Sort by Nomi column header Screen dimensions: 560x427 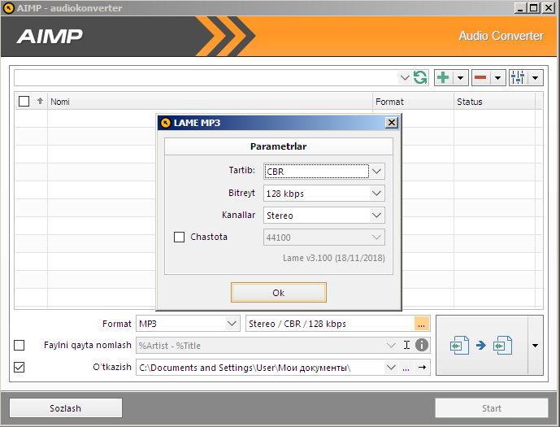210,102
